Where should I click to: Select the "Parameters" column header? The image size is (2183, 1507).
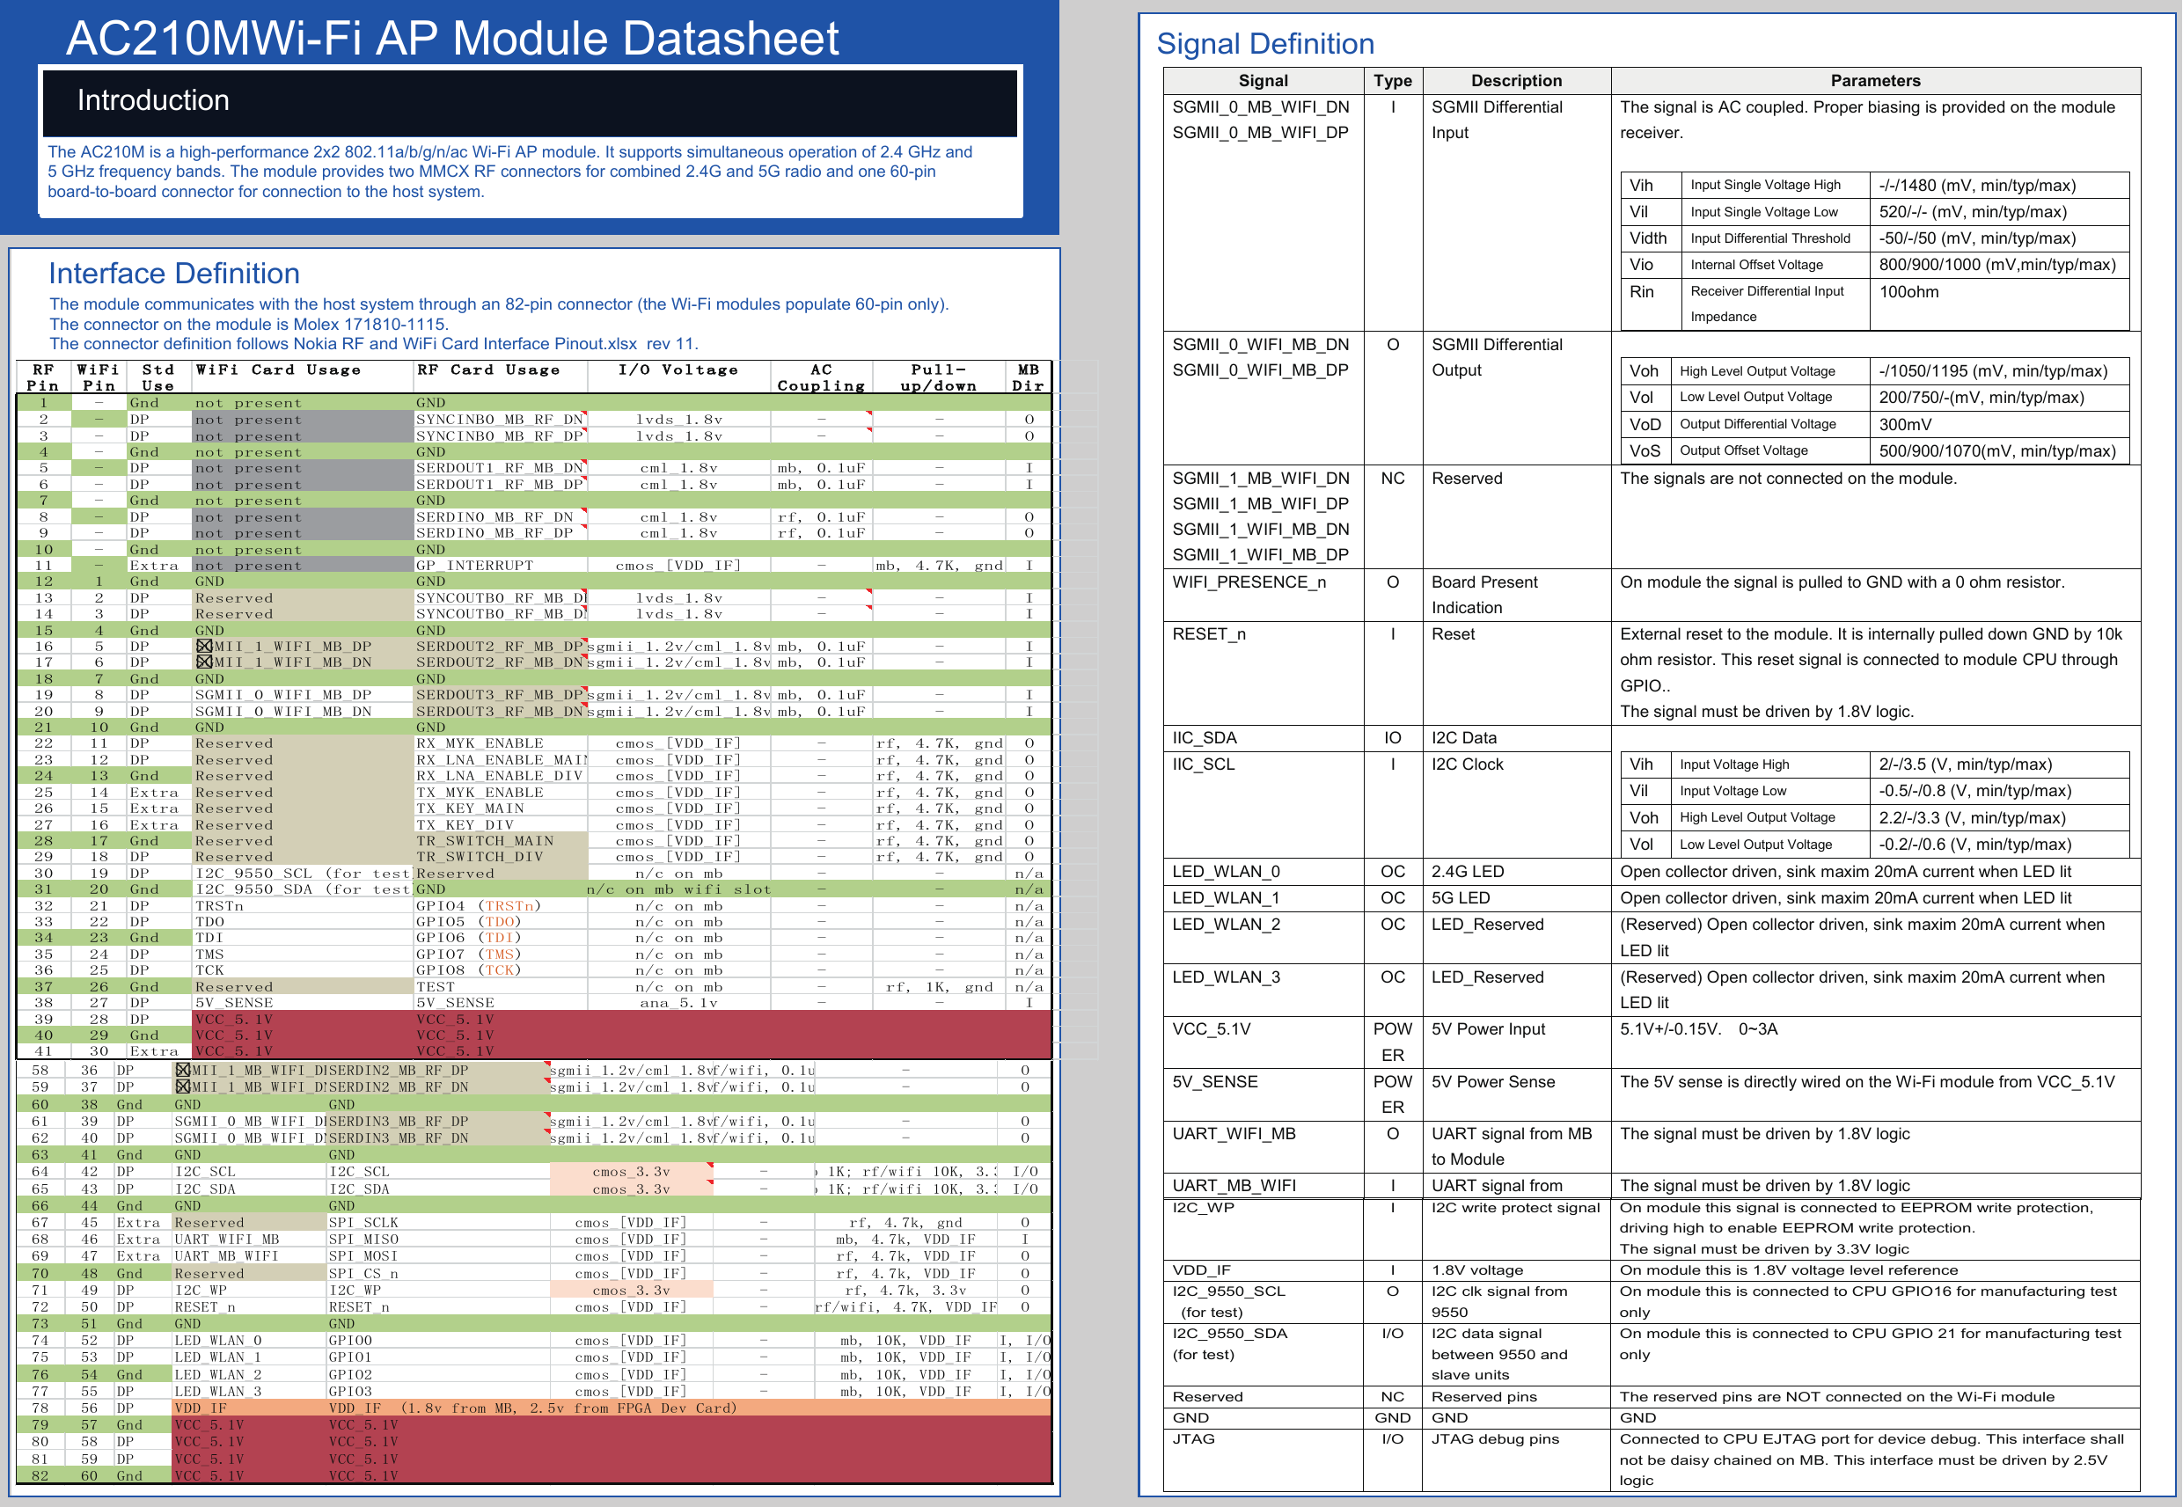(x=1875, y=81)
